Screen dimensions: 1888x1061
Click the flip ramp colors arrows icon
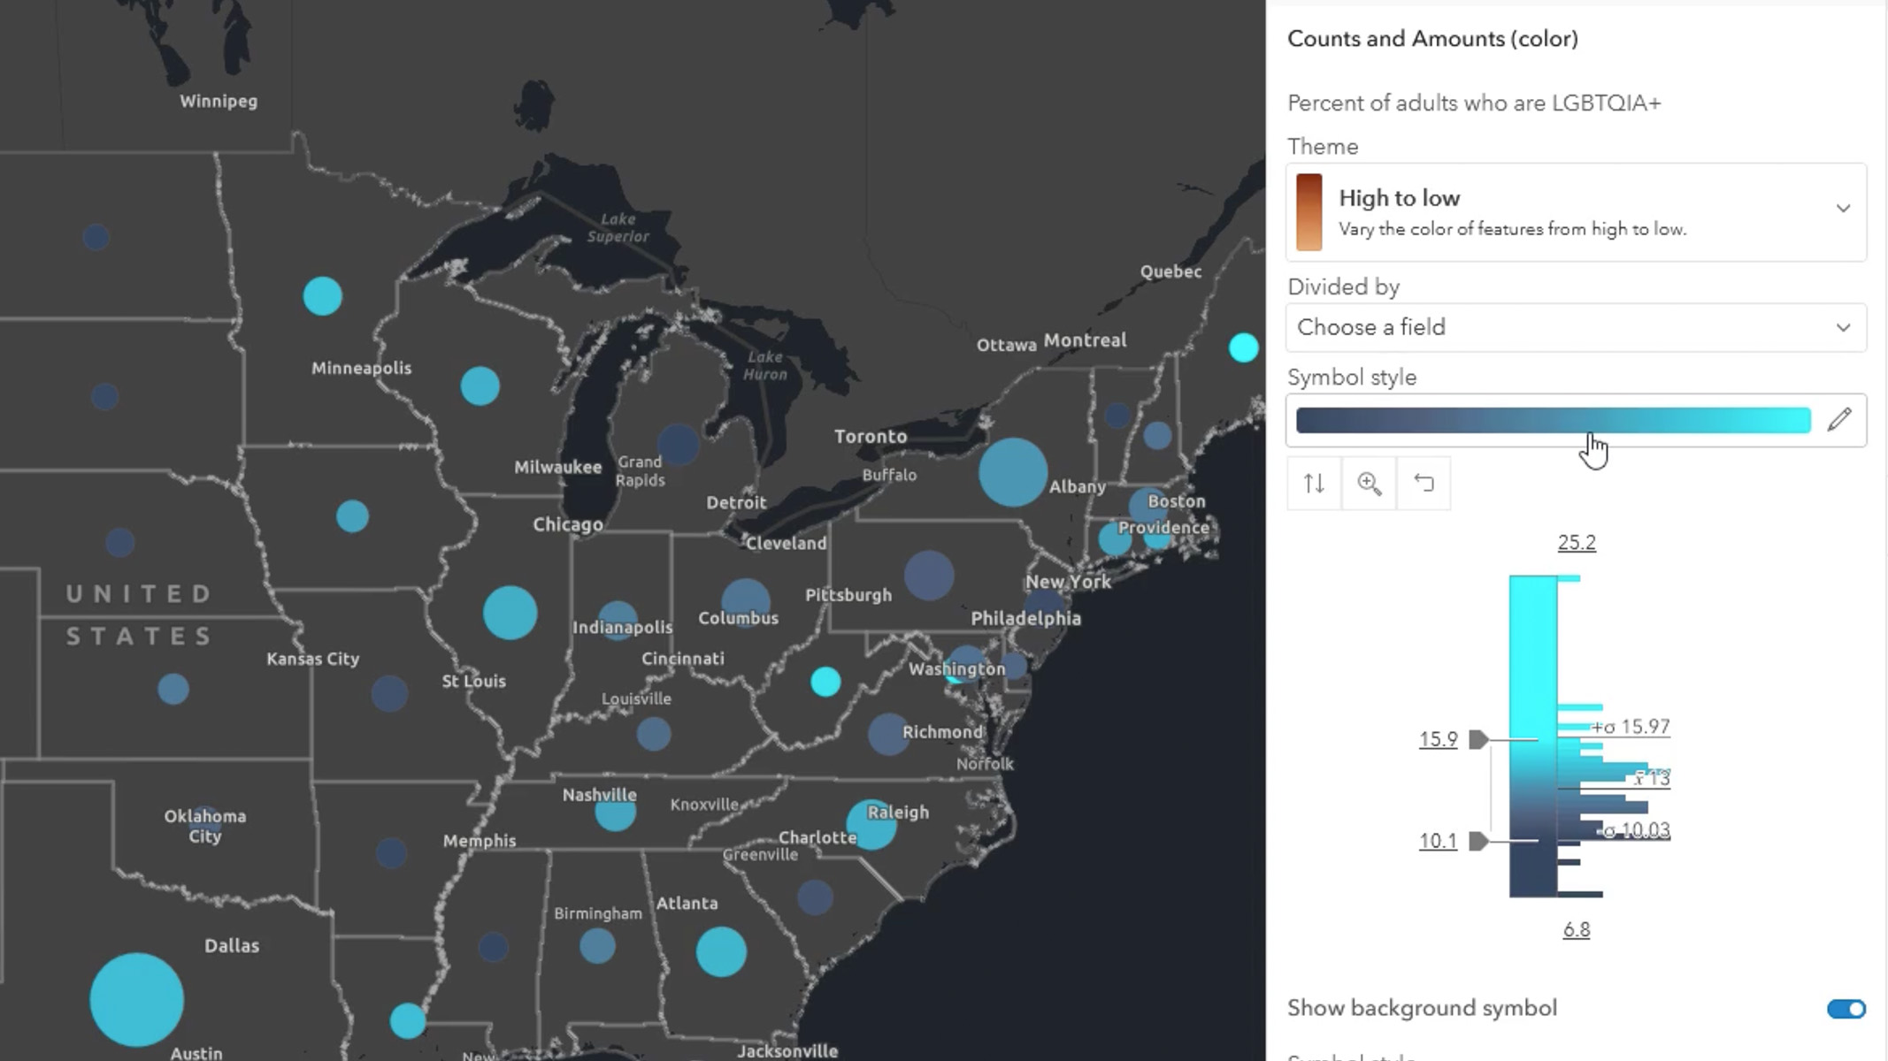[x=1314, y=484]
